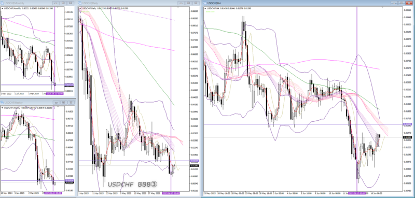This screenshot has width=415, height=198.
Task: Minimize the USDCHF,Weekly chart window
Action: (56, 102)
